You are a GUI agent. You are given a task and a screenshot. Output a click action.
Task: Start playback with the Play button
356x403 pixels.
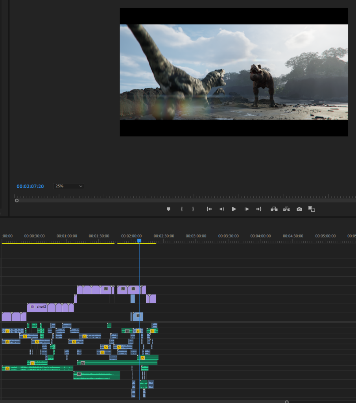point(234,209)
